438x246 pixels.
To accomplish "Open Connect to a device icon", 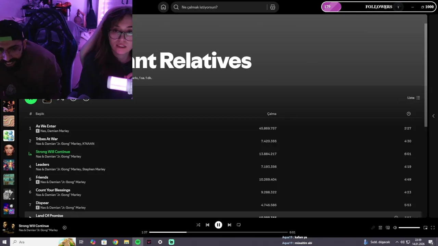I will [x=388, y=228].
